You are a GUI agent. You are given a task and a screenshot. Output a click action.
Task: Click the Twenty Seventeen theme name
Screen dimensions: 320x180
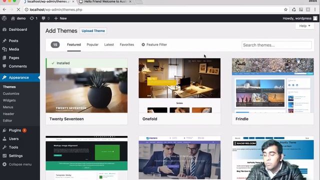[x=66, y=119]
